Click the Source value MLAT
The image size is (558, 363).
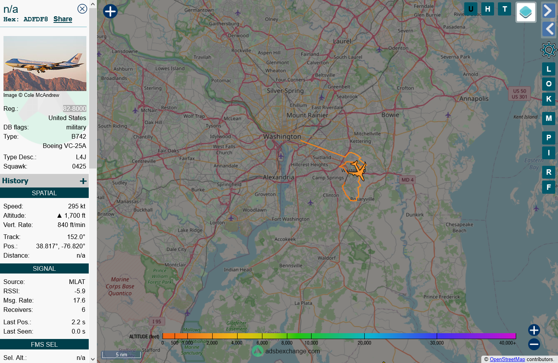[77, 282]
